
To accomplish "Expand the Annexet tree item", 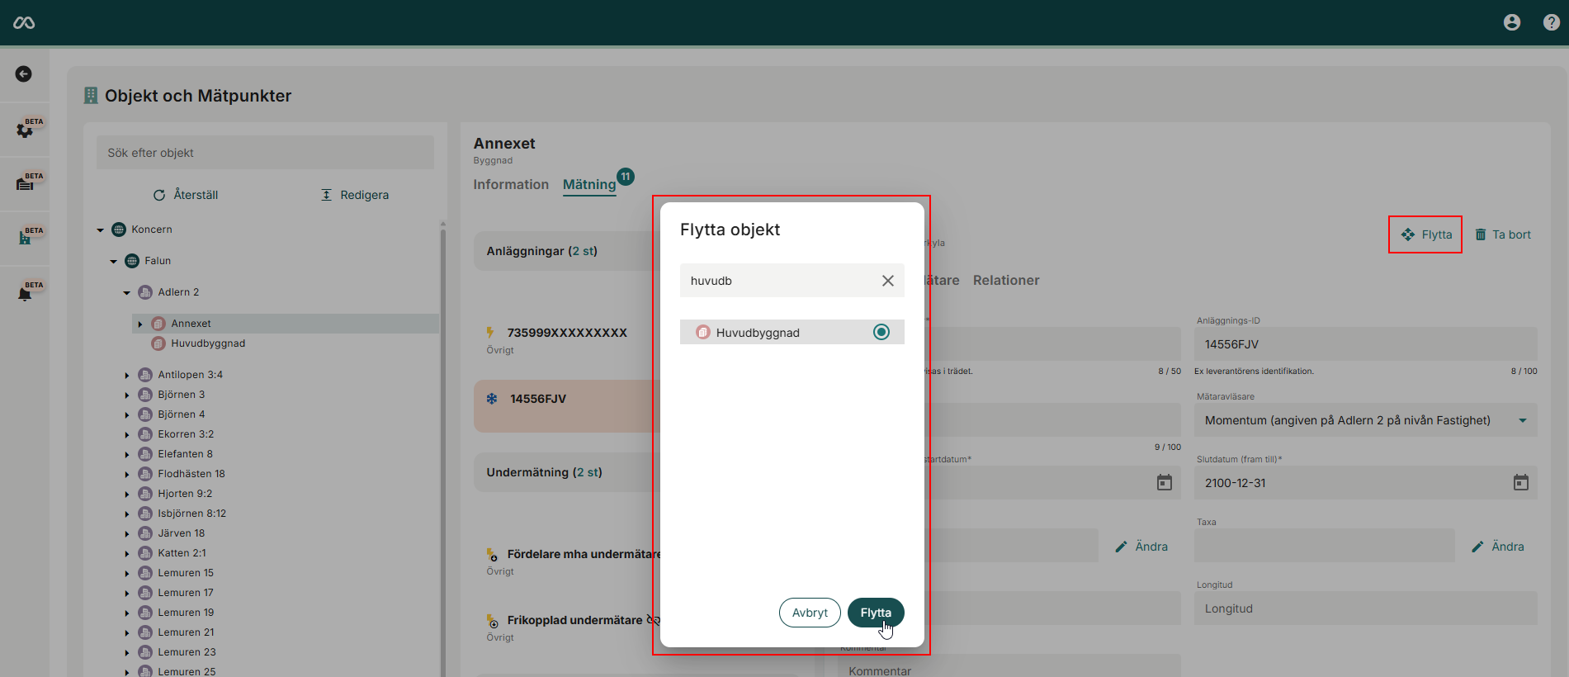I will point(140,324).
